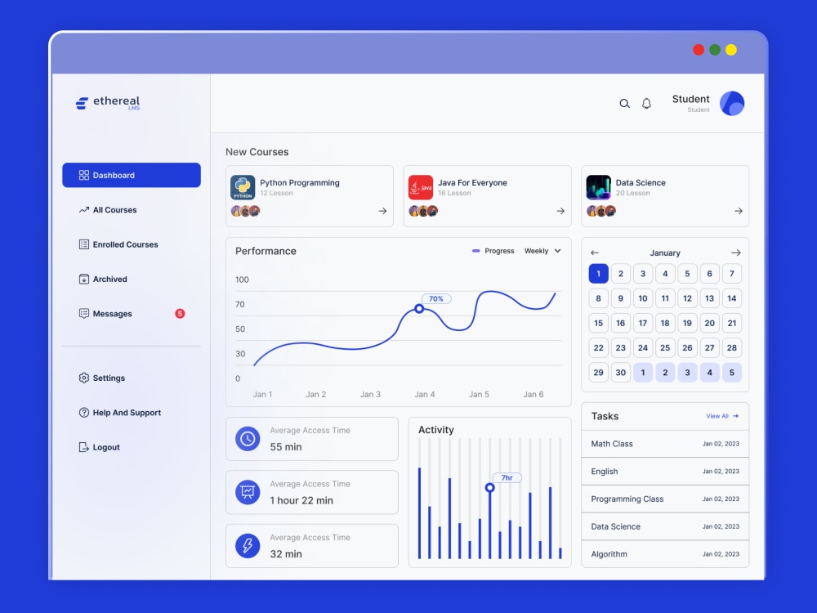Select the Python Programming course card
This screenshot has height=613, width=817.
(x=310, y=196)
